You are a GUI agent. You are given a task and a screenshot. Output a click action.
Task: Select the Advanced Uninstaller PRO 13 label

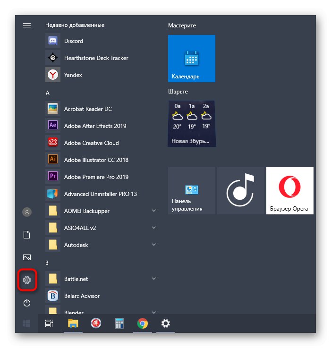pos(101,194)
